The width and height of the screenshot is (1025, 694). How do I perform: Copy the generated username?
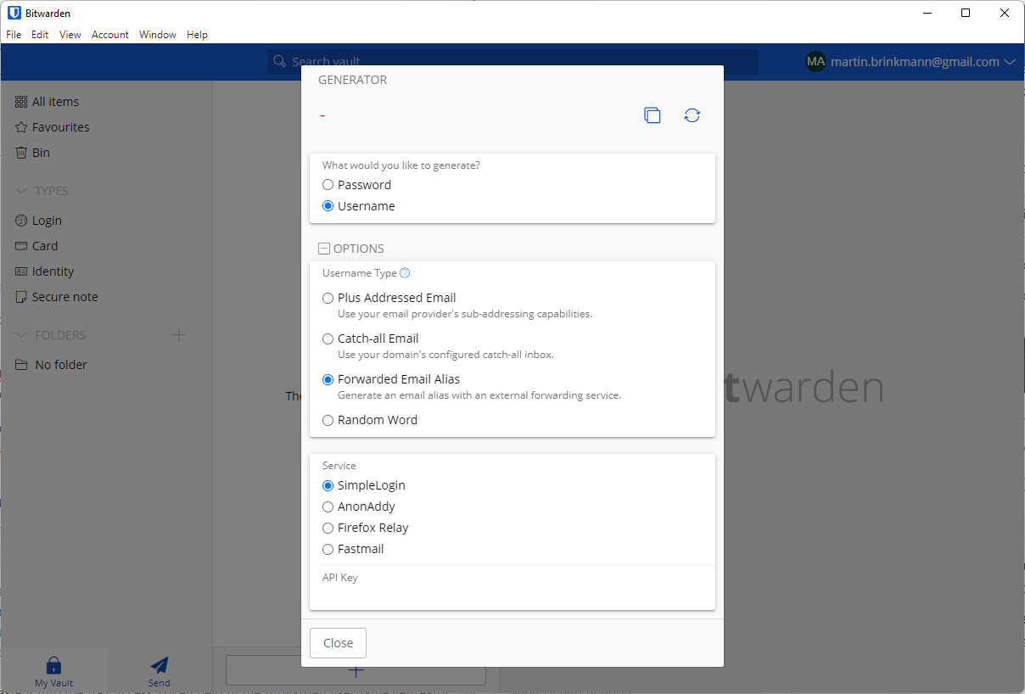tap(652, 115)
